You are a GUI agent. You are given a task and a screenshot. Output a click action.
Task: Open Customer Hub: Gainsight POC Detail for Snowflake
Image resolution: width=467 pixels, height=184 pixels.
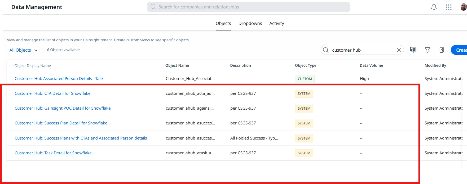[63, 108]
